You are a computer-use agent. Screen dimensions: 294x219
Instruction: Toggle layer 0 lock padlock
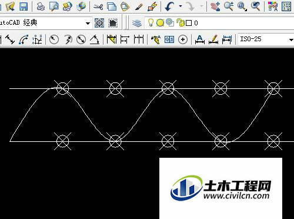point(181,22)
